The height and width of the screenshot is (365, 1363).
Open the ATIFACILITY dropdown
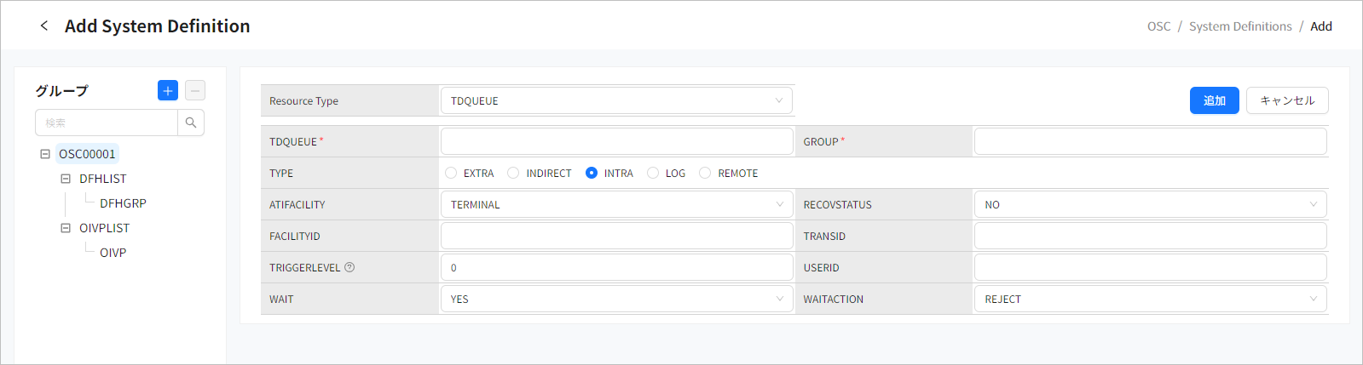tap(615, 204)
